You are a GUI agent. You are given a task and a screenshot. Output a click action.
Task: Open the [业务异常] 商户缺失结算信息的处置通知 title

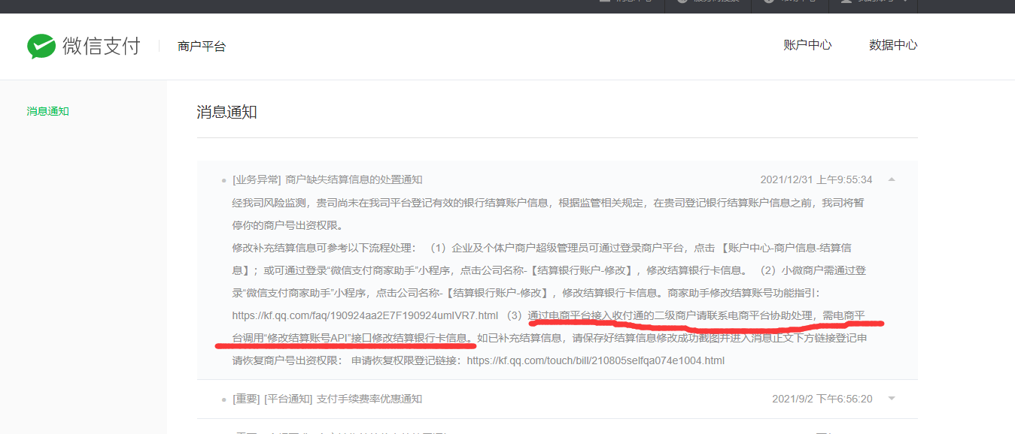(x=327, y=179)
